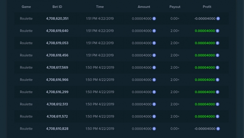Click profit coin icon in row 4,708,616,966

tap(217, 80)
